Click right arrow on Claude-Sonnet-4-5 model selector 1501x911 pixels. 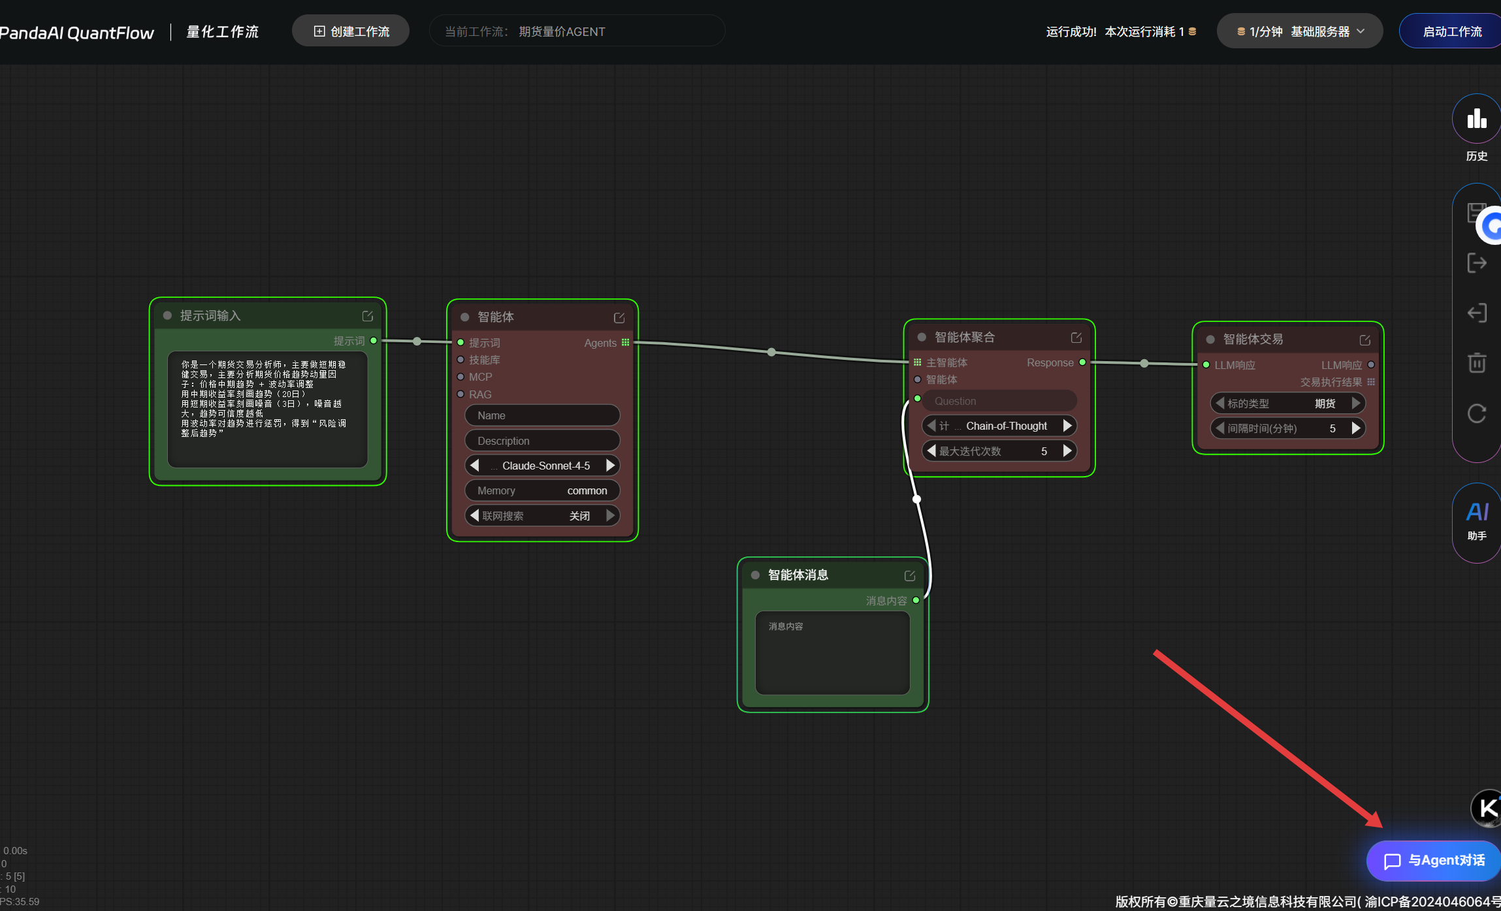(x=610, y=466)
